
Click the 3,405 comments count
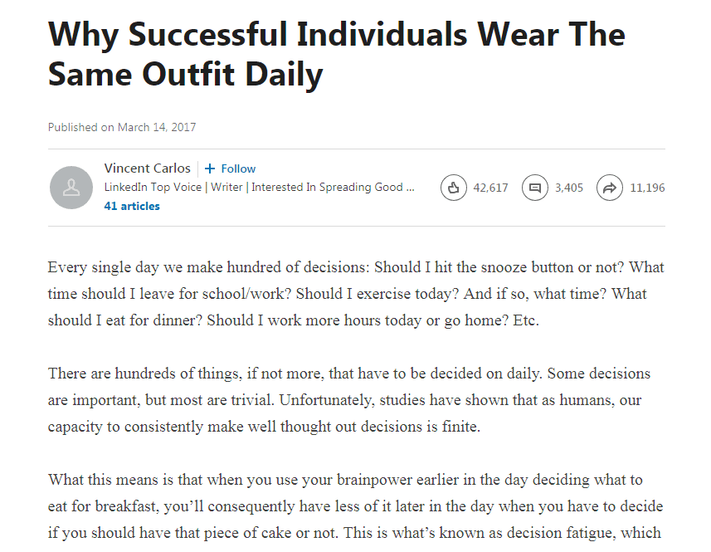569,188
